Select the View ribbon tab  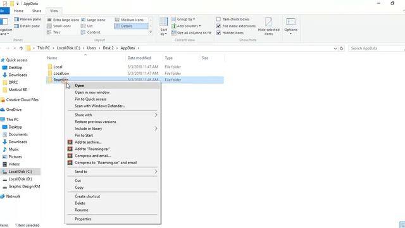[x=54, y=11]
